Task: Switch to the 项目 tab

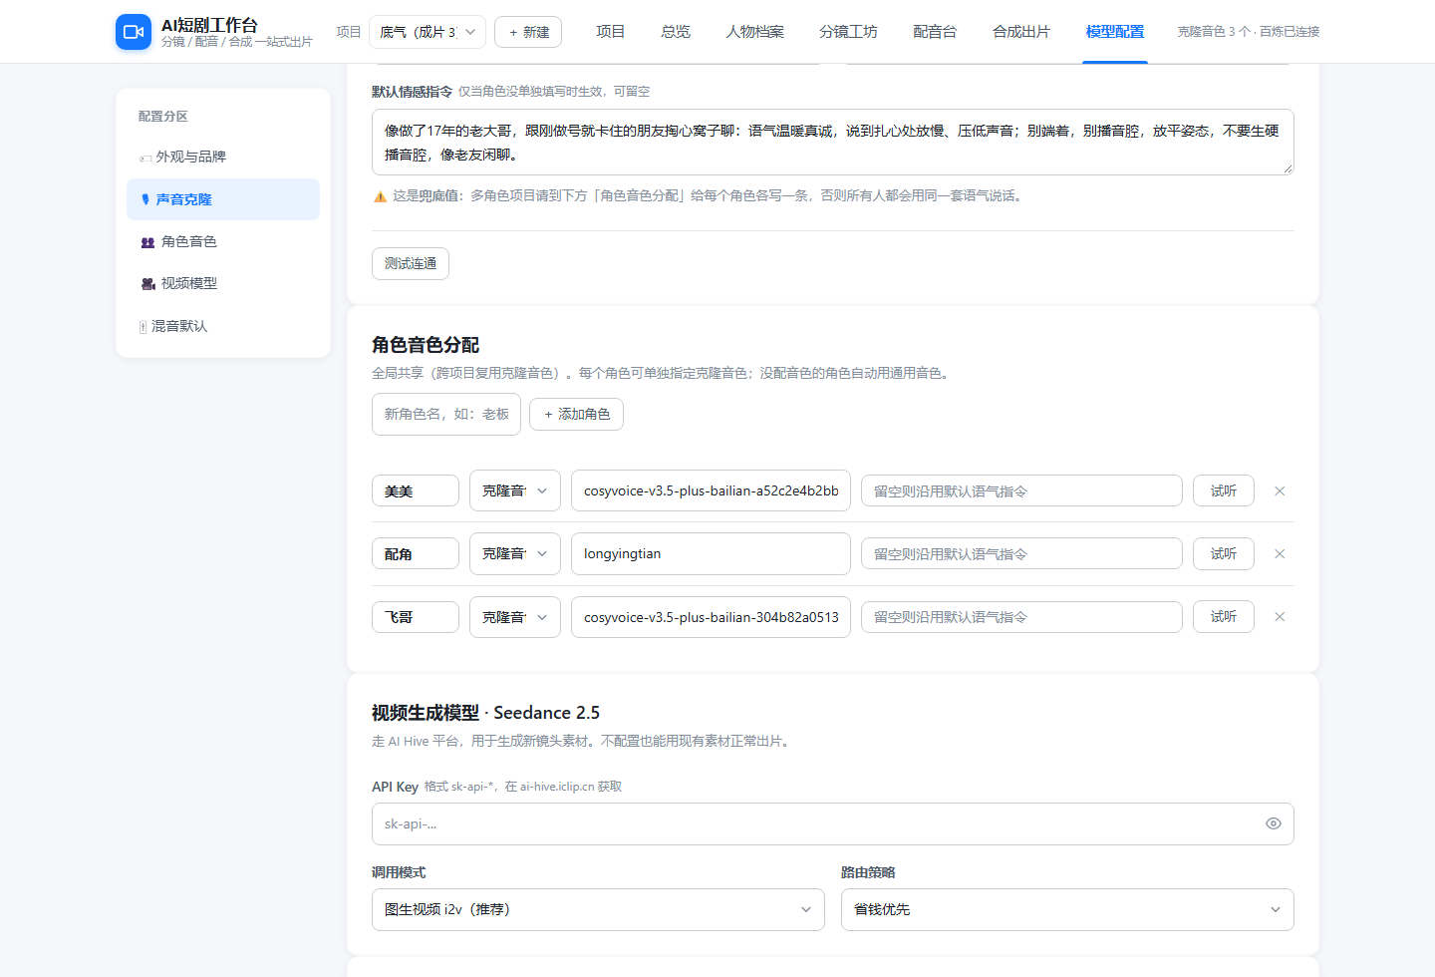Action: coord(610,32)
